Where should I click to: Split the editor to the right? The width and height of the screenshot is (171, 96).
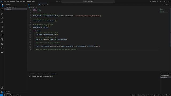(167, 5)
